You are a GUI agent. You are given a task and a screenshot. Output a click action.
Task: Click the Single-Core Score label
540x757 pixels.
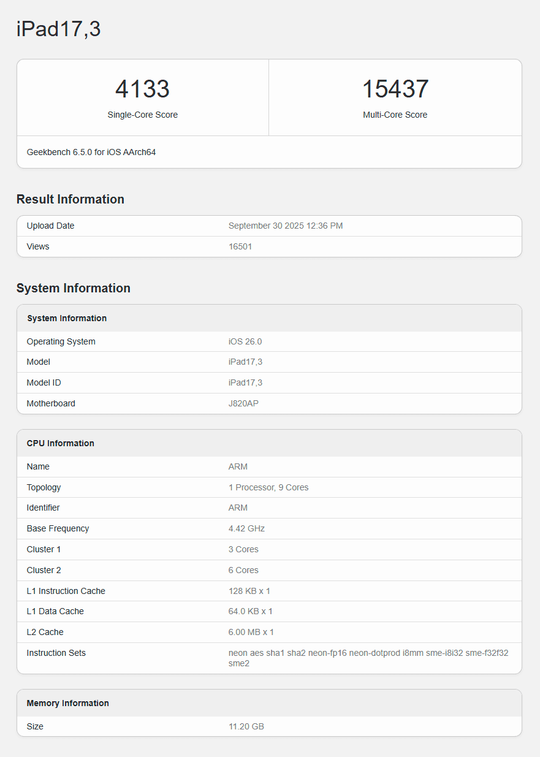point(142,115)
